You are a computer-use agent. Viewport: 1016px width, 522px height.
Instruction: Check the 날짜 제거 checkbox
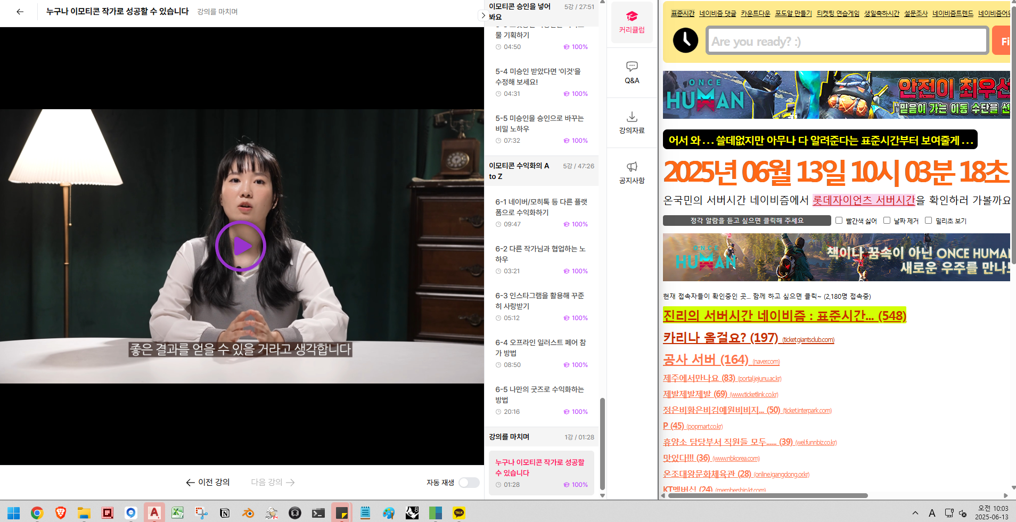[x=887, y=221]
